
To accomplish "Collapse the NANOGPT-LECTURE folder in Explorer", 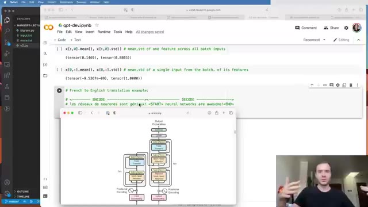I will pos(27,25).
